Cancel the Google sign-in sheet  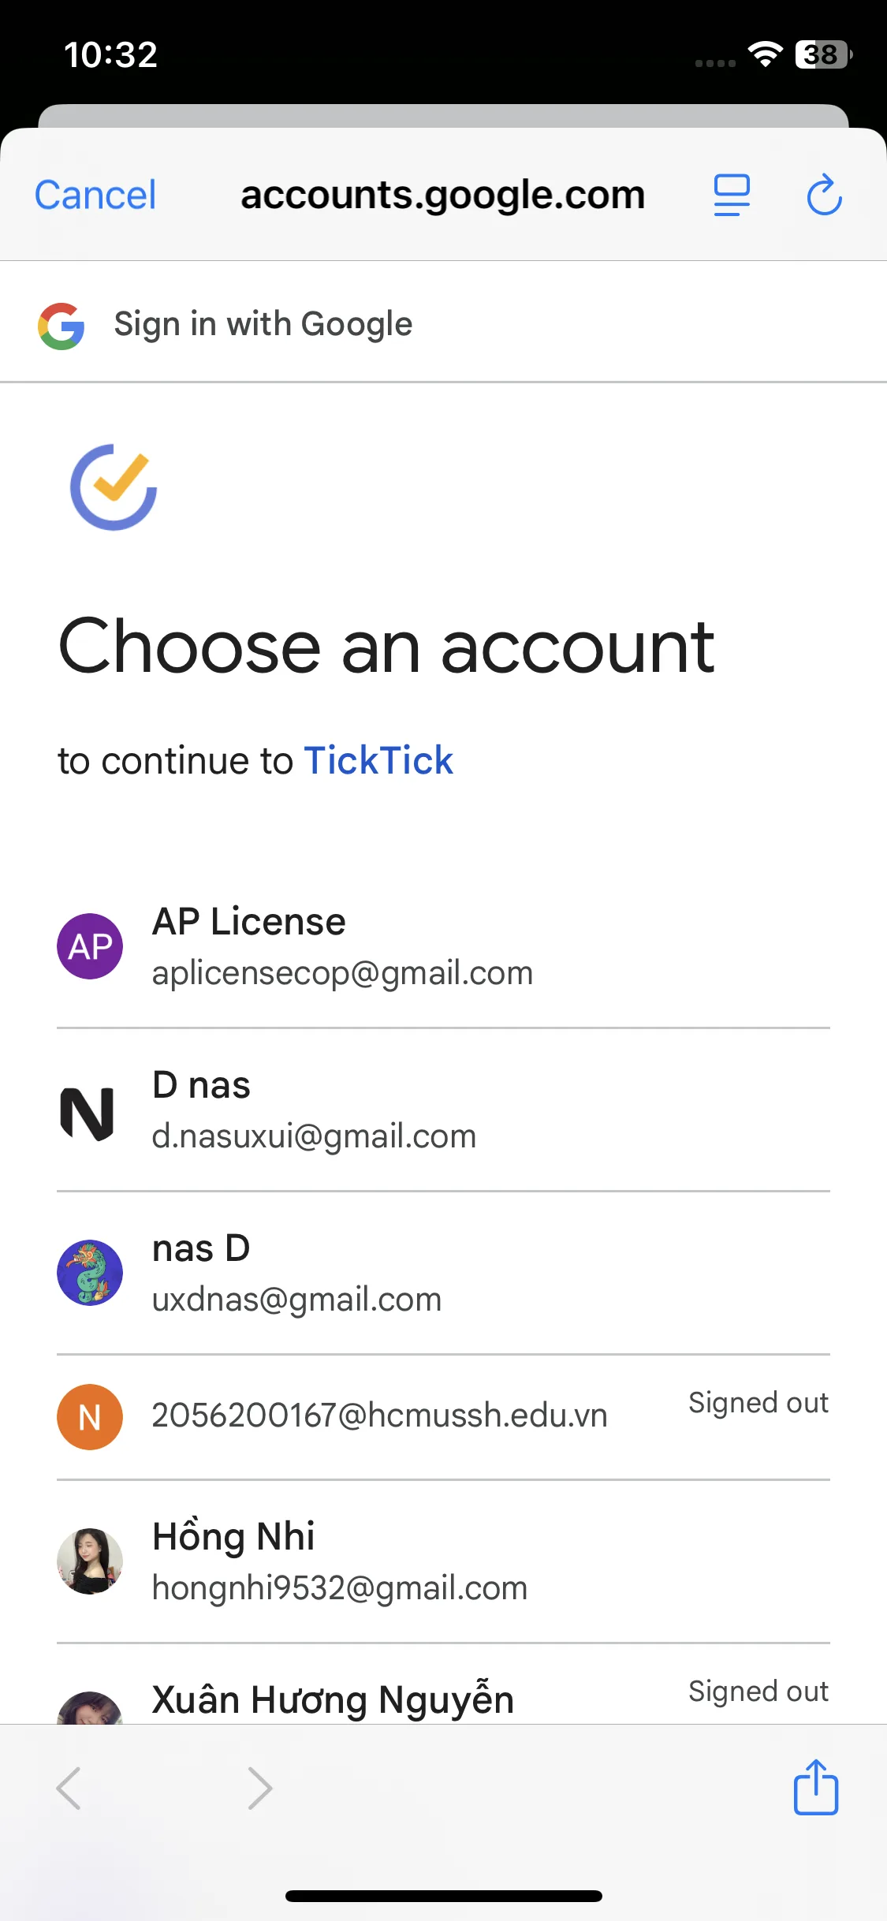(95, 195)
